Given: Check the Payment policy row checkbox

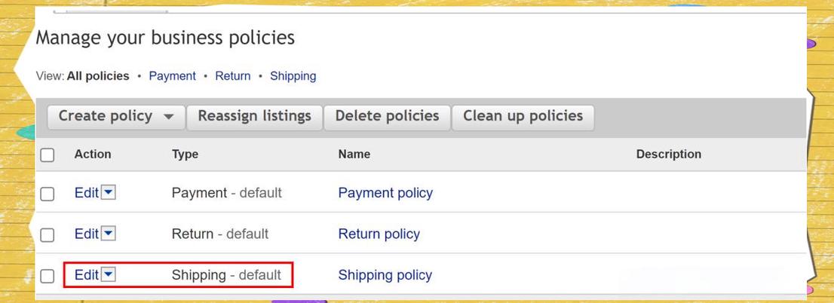Looking at the screenshot, I should click(x=48, y=194).
